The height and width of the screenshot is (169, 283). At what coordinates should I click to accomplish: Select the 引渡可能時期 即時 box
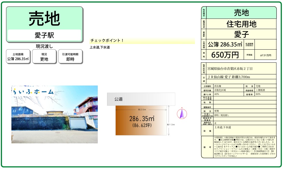coord(70,57)
